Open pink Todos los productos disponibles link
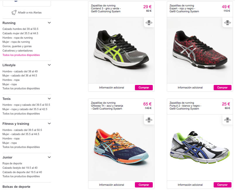Image resolution: width=235 pixels, height=191 pixels. 21,55
